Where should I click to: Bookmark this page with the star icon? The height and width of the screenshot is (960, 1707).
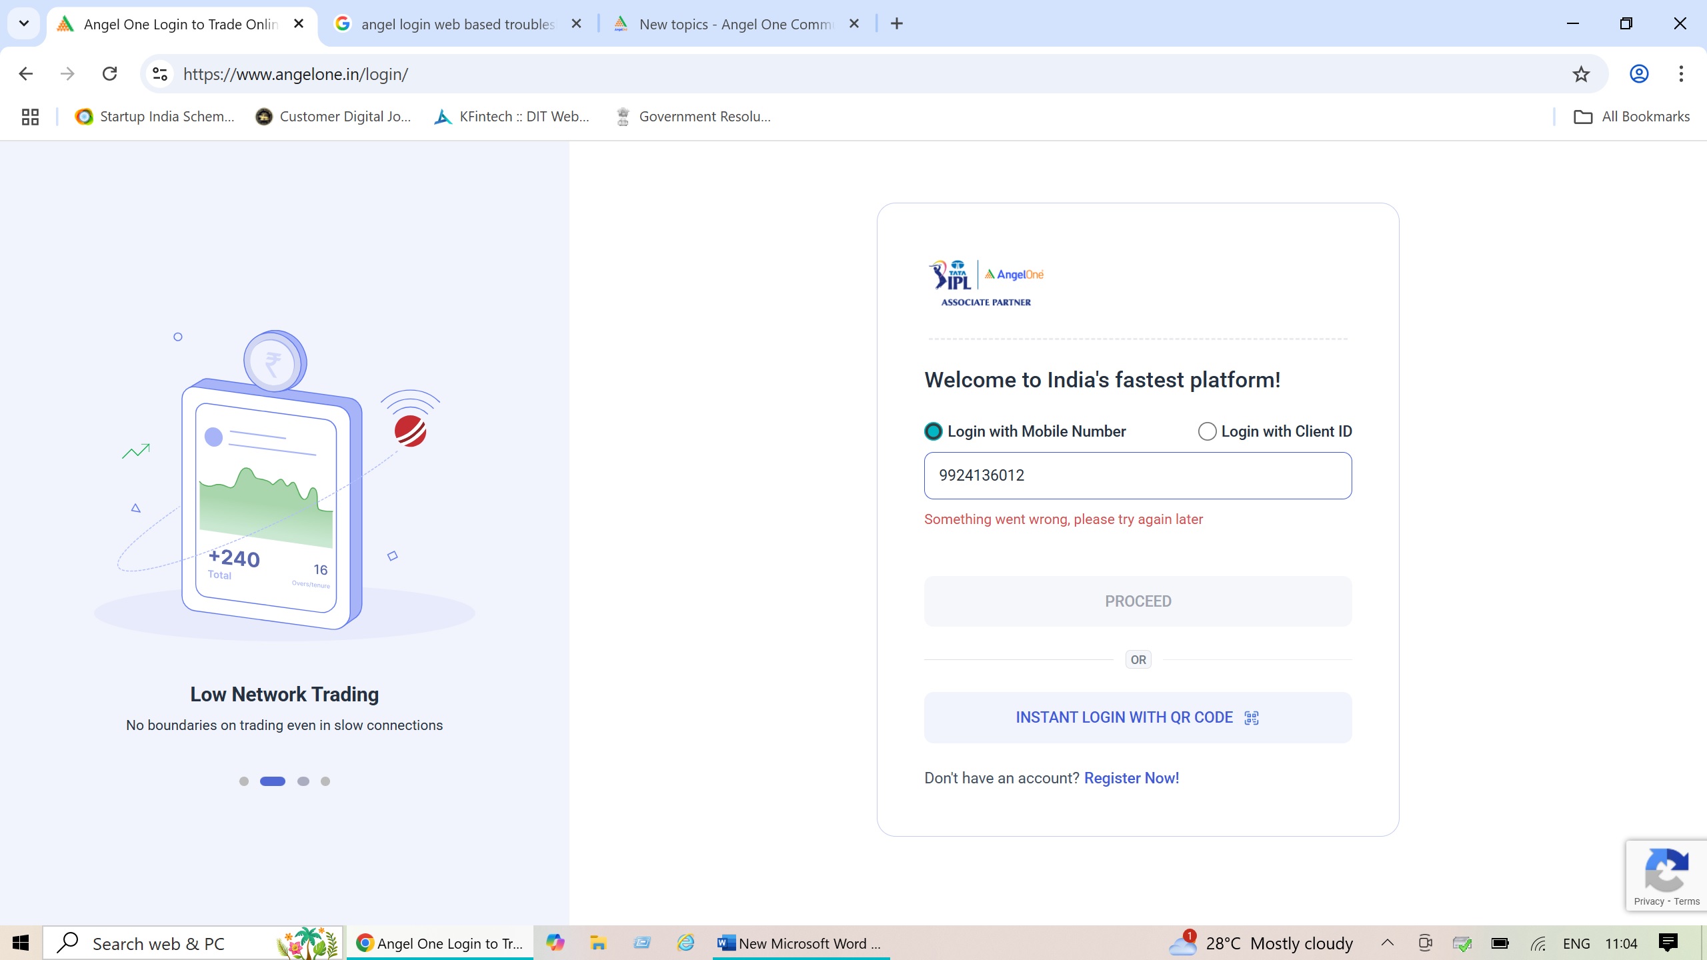(x=1581, y=74)
